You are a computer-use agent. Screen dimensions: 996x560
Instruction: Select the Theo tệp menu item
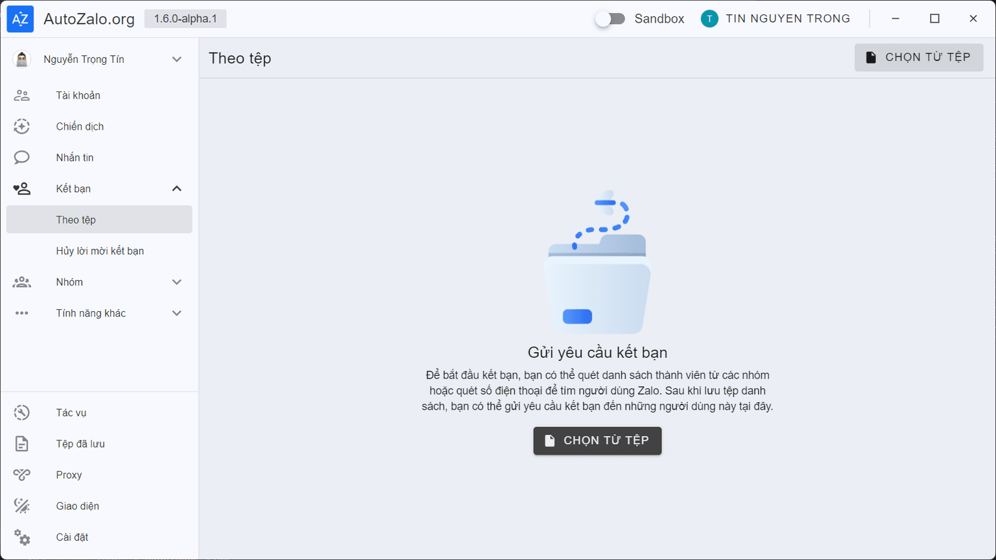99,220
